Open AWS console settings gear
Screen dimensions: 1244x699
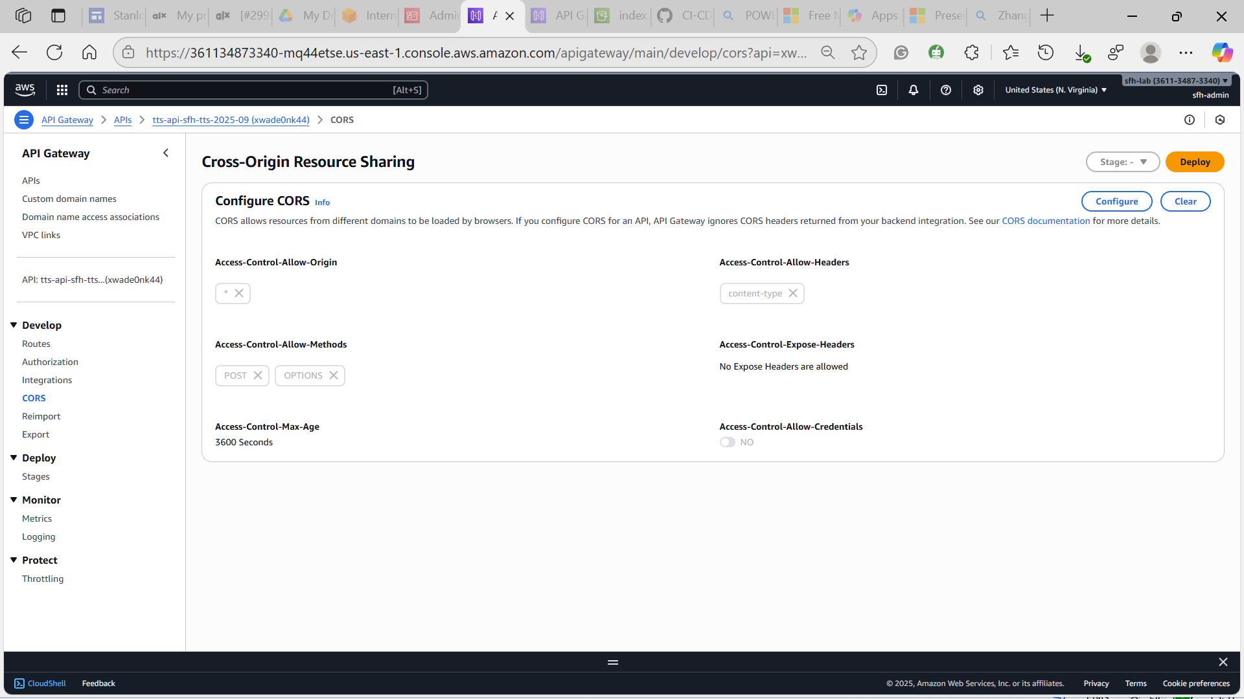coord(978,90)
